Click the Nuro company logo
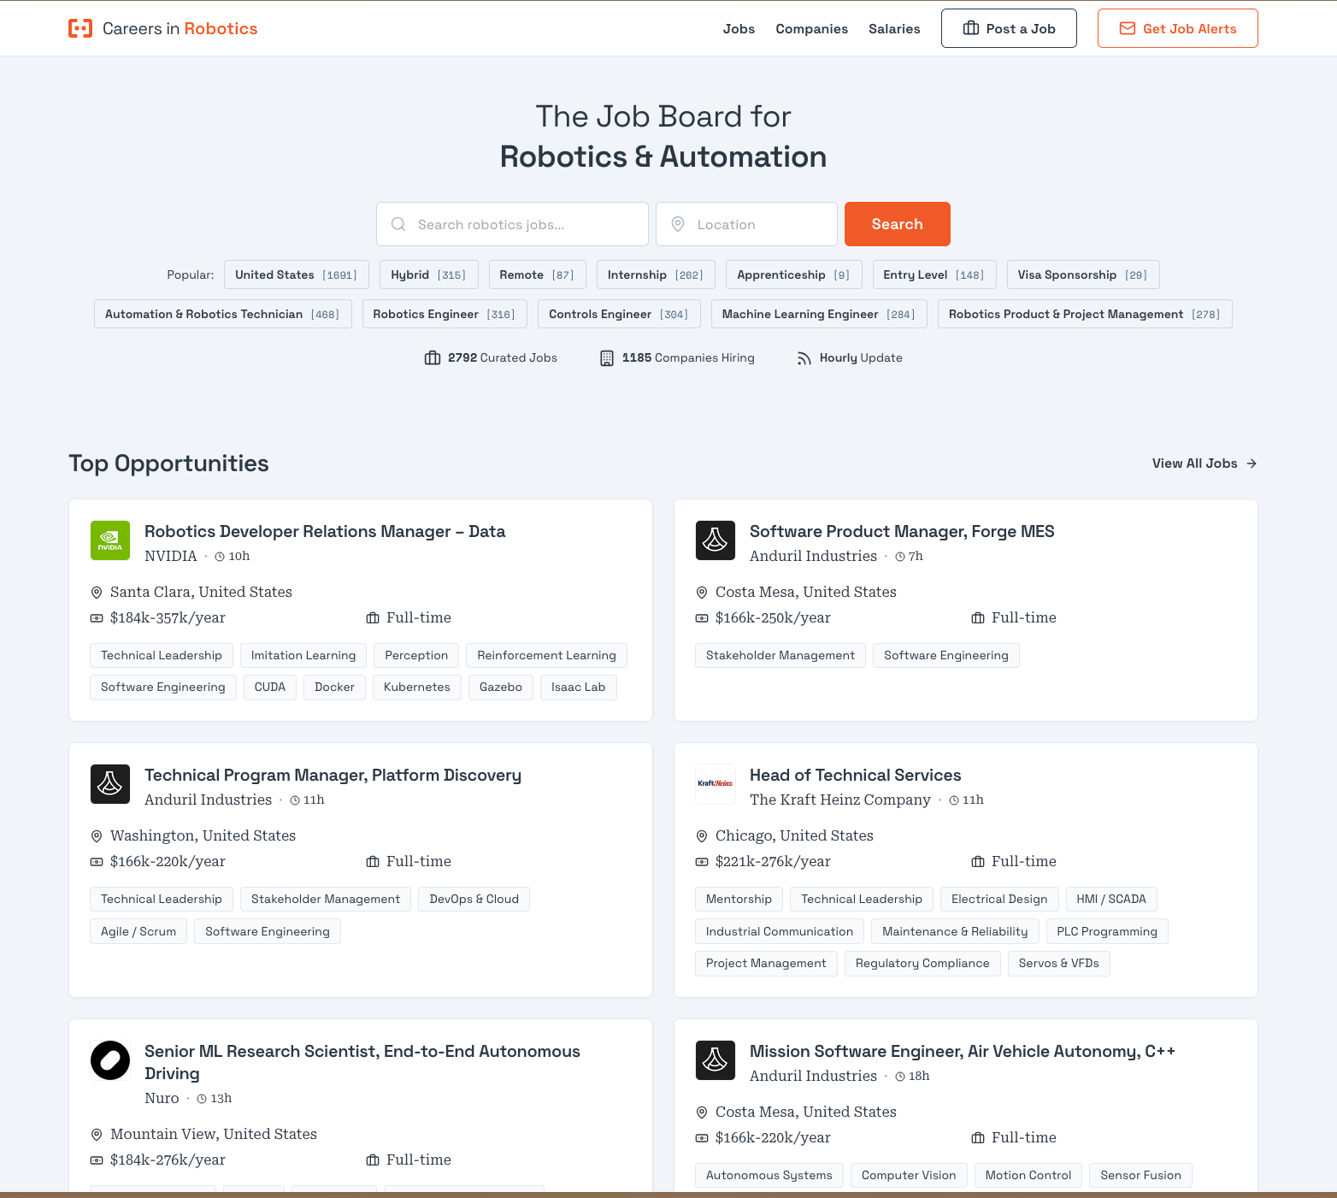Viewport: 1337px width, 1198px height. [x=109, y=1059]
